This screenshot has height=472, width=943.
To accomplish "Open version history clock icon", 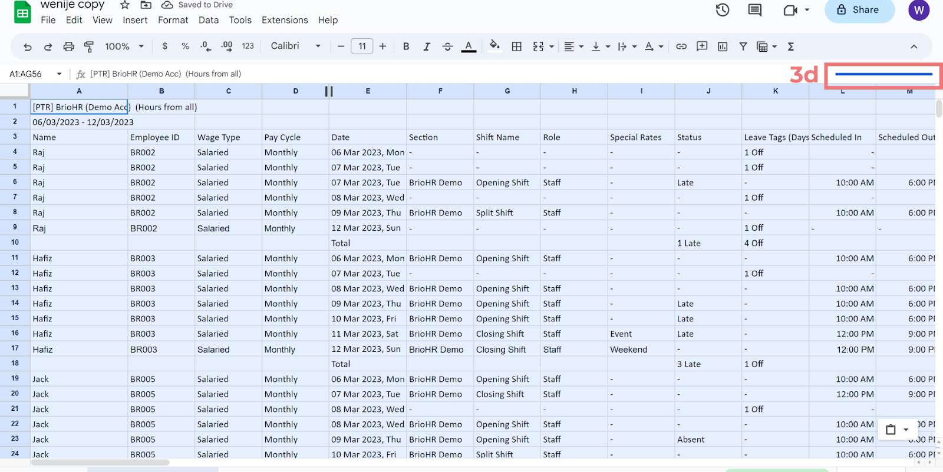I will tap(723, 10).
